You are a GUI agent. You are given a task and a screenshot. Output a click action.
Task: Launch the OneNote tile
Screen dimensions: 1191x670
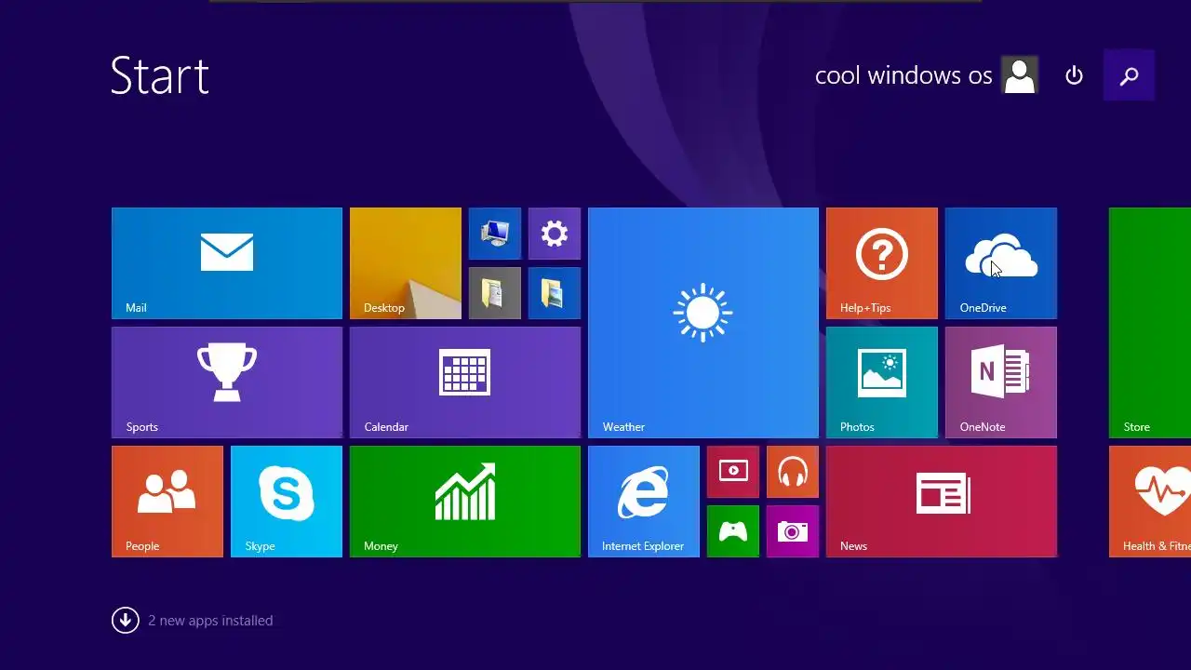point(1001,382)
